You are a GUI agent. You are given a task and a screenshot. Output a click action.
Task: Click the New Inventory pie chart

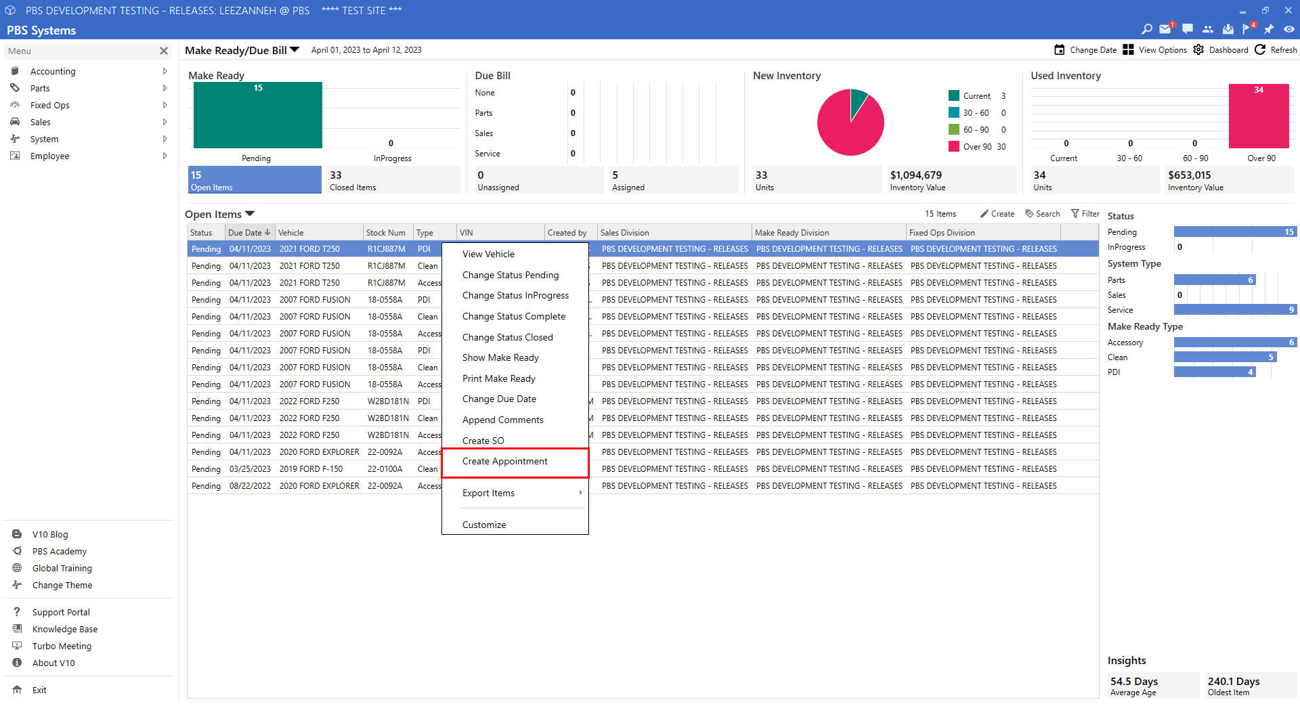tap(850, 123)
